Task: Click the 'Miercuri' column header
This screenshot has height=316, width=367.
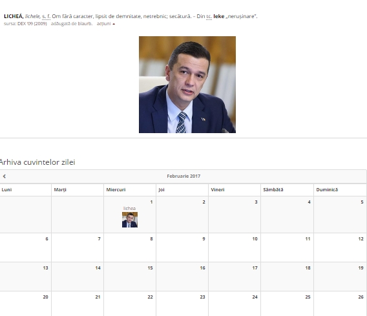Action: pos(116,189)
